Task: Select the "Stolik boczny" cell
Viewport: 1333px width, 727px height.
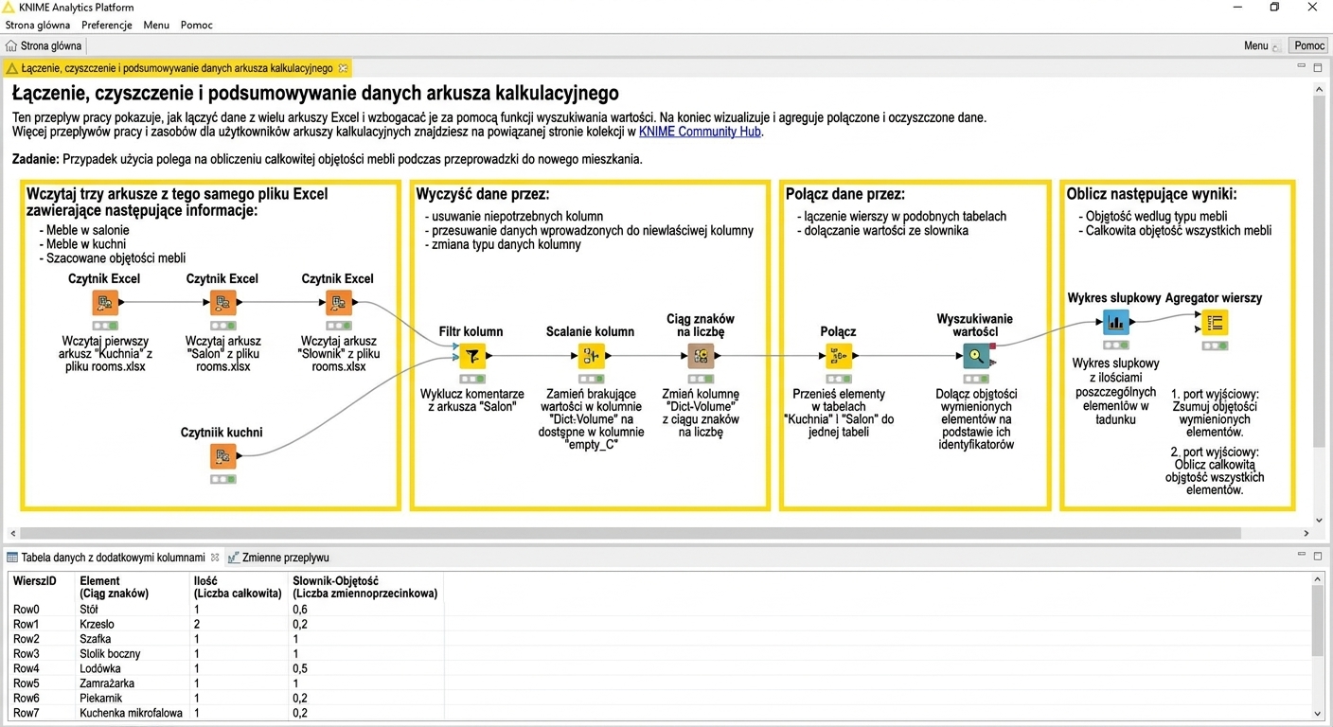Action: pyautogui.click(x=110, y=654)
